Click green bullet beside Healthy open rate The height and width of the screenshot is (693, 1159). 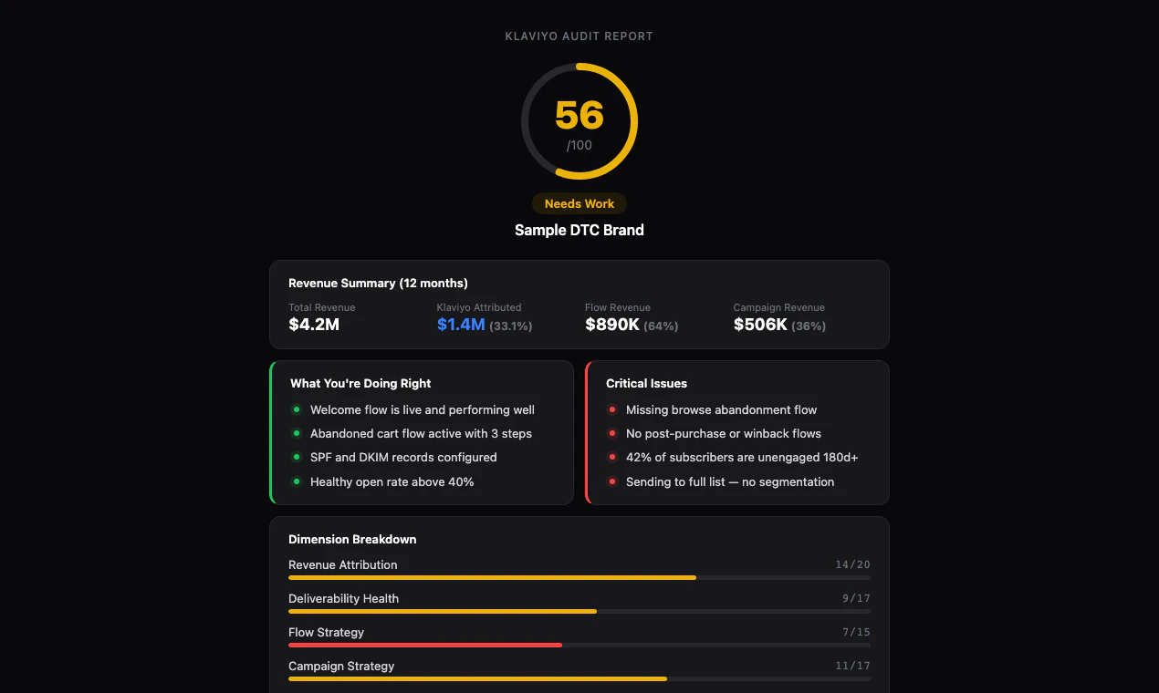[x=296, y=481]
